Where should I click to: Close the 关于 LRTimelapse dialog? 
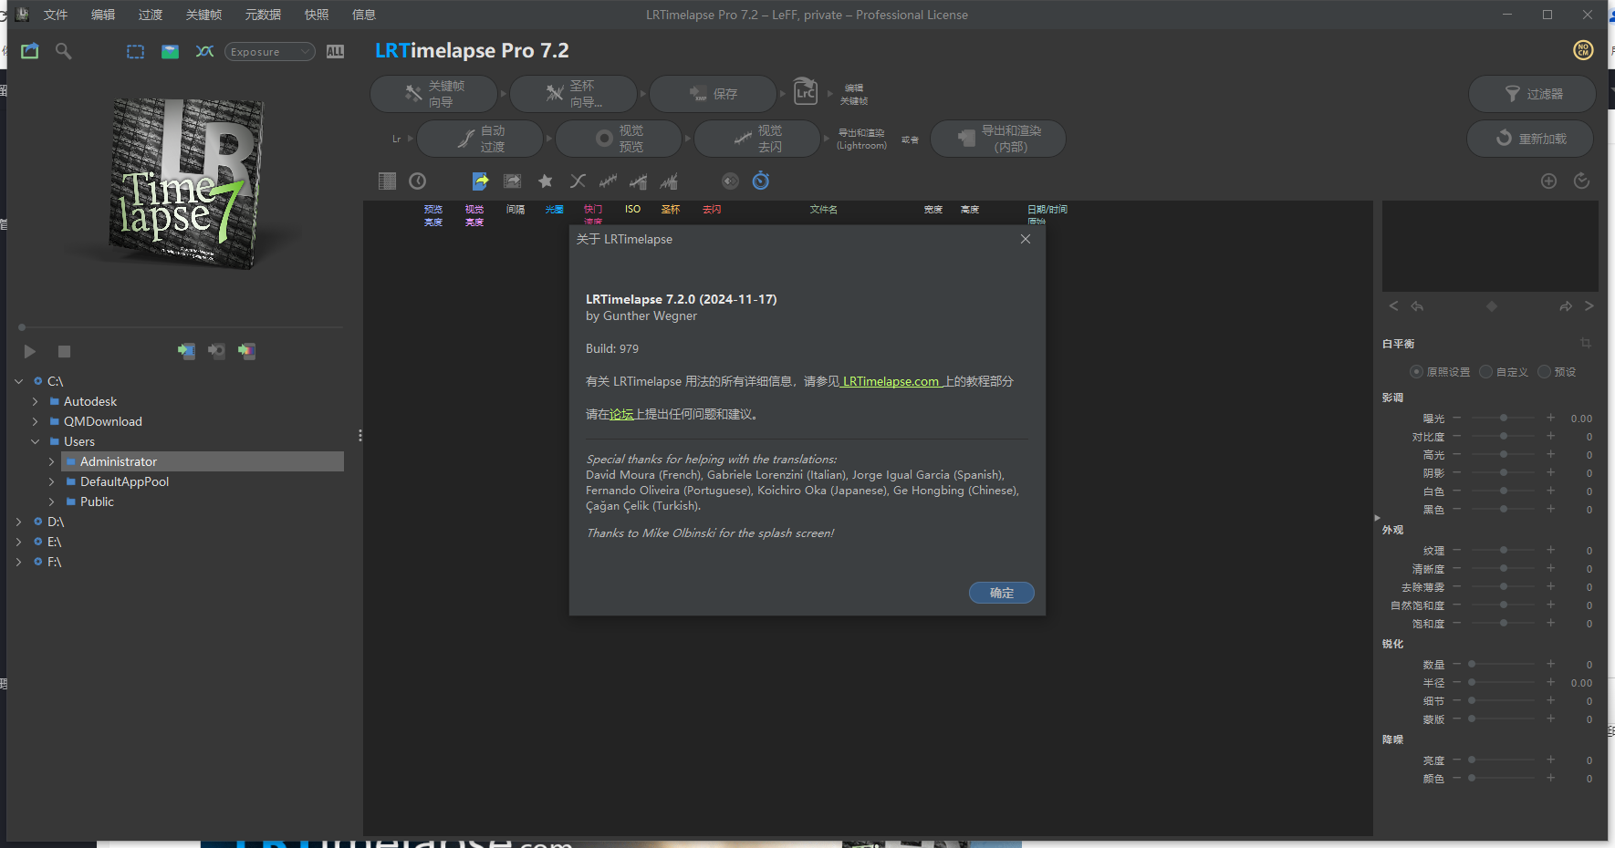click(1026, 239)
